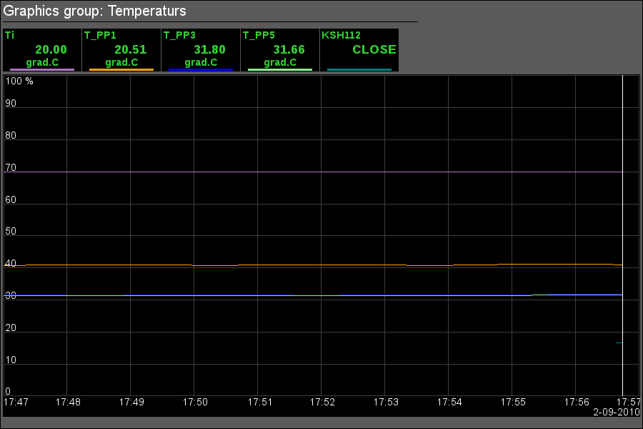Image resolution: width=643 pixels, height=429 pixels.
Task: Select the Ti parameter name in legend
Action: point(9,34)
